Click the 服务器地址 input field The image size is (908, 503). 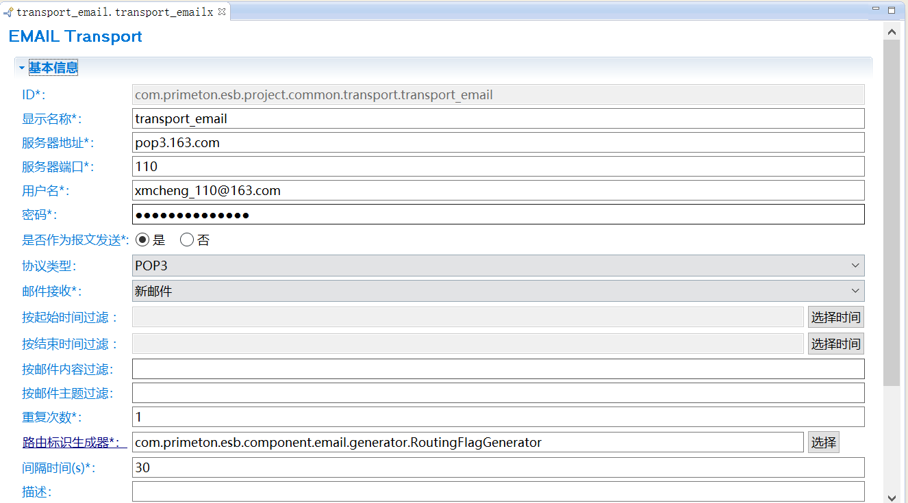498,142
